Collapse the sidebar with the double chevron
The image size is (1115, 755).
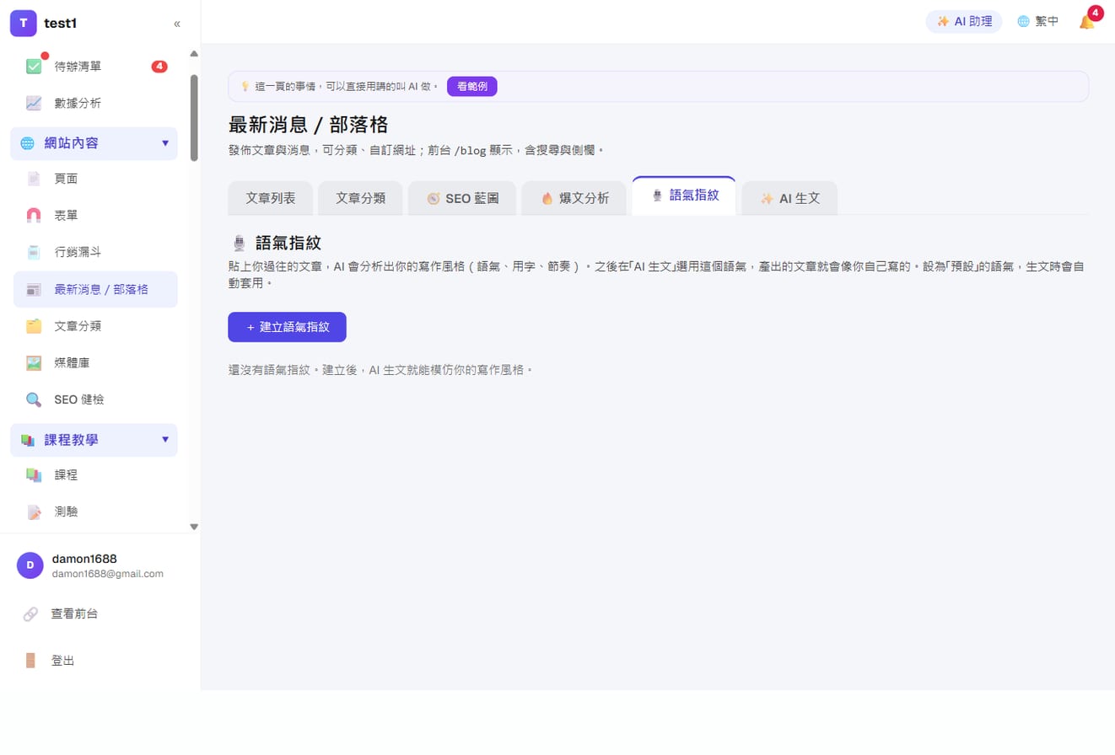point(177,24)
